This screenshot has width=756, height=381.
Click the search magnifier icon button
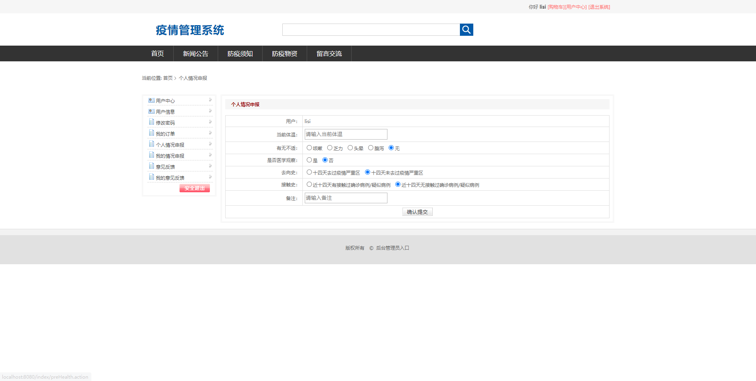(466, 29)
